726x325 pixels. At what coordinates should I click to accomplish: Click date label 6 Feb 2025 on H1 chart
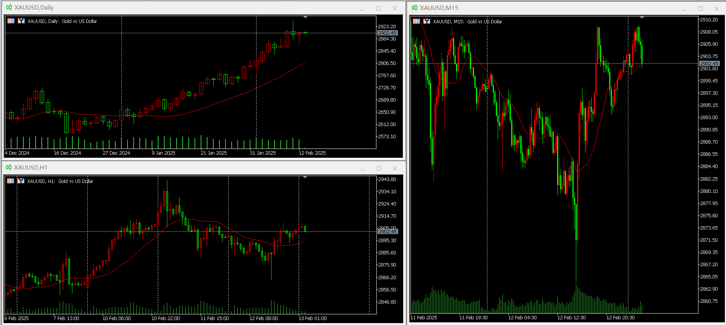tap(16, 319)
